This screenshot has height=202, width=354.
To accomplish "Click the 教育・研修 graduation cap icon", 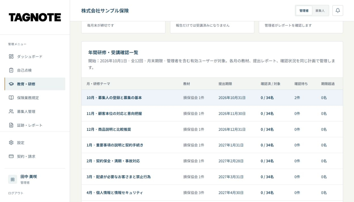I will 11,84.
